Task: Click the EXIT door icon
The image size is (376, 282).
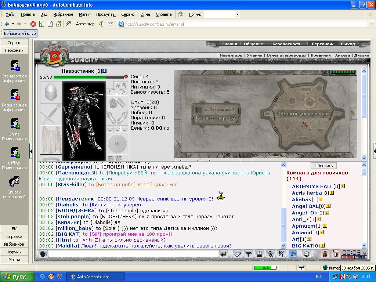Action: (336, 254)
